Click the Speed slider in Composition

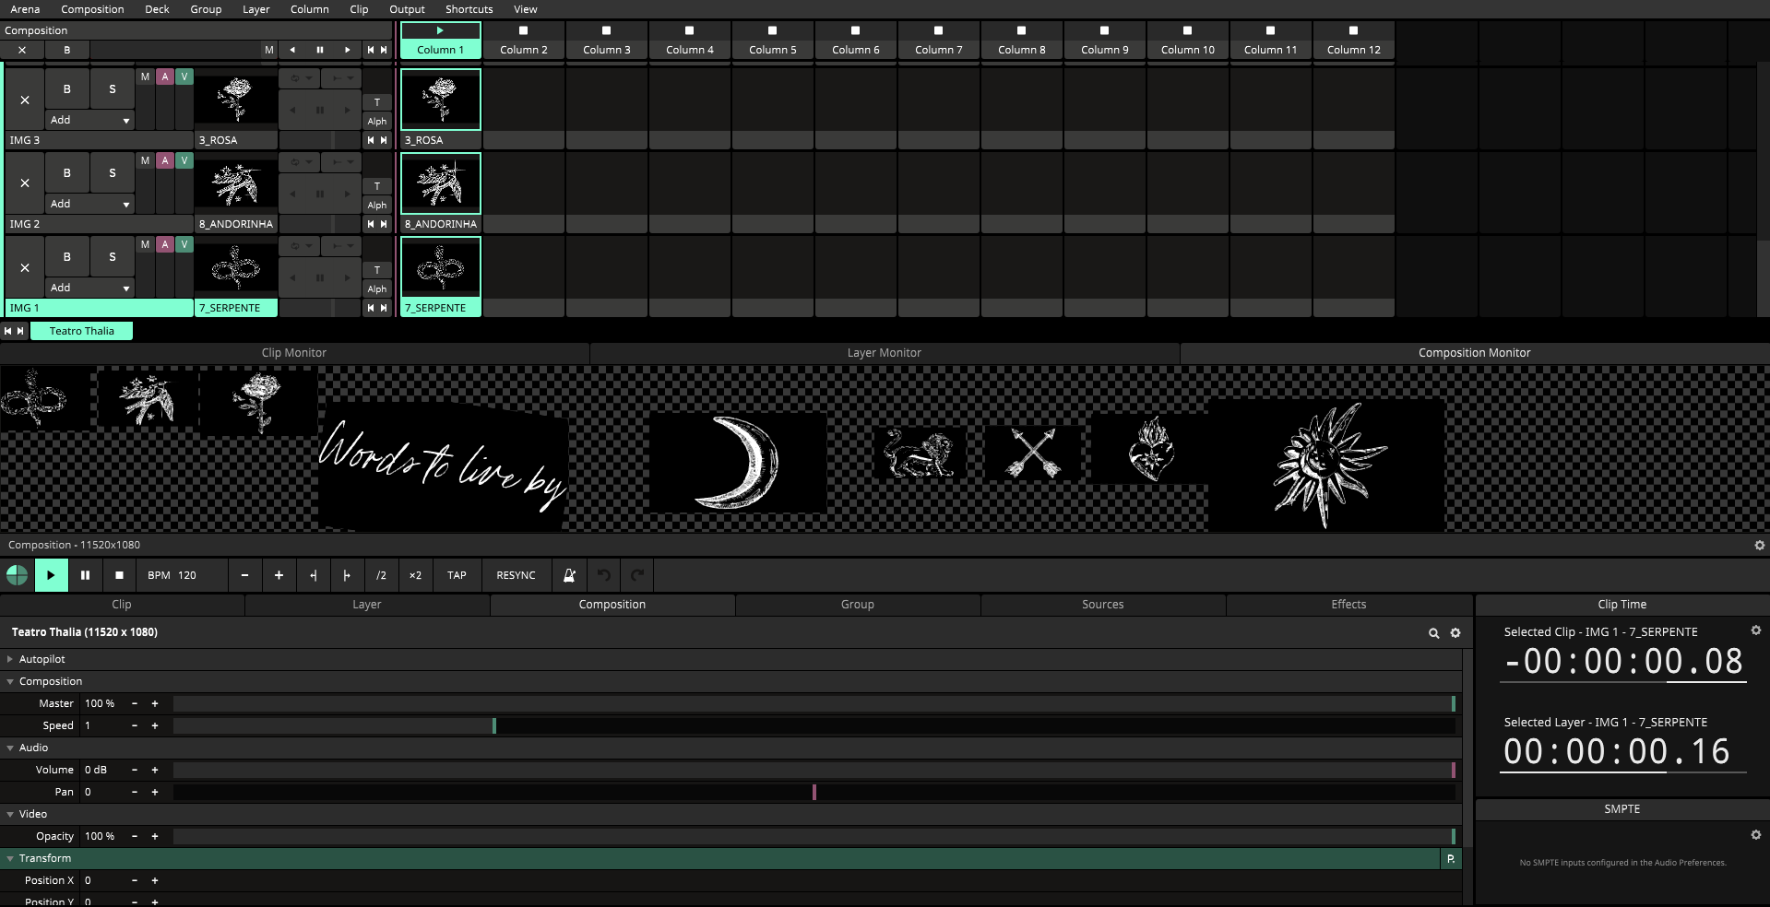[814, 725]
